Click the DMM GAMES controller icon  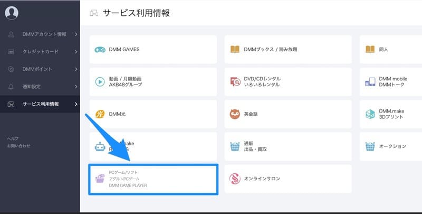pyautogui.click(x=100, y=50)
